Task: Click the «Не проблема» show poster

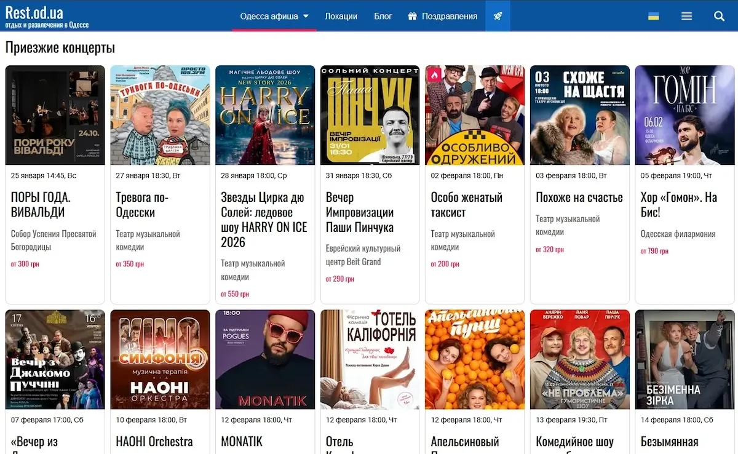Action: tap(580, 359)
